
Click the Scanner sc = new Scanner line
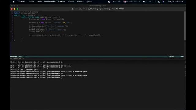click(47, 19)
